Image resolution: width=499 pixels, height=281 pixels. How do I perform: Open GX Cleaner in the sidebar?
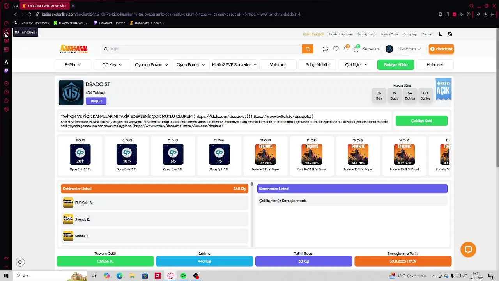pyautogui.click(x=6, y=32)
